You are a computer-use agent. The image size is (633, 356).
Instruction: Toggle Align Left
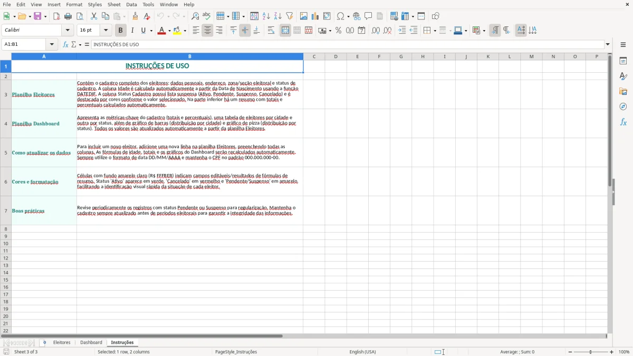pyautogui.click(x=196, y=31)
